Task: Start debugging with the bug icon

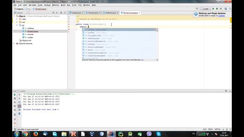Action: 217,9
